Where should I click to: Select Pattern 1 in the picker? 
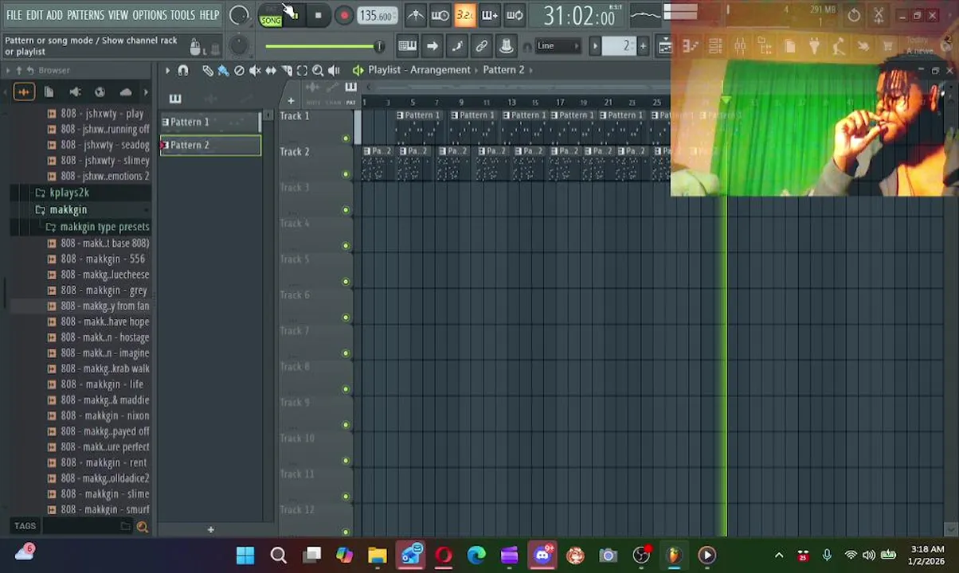pos(210,122)
